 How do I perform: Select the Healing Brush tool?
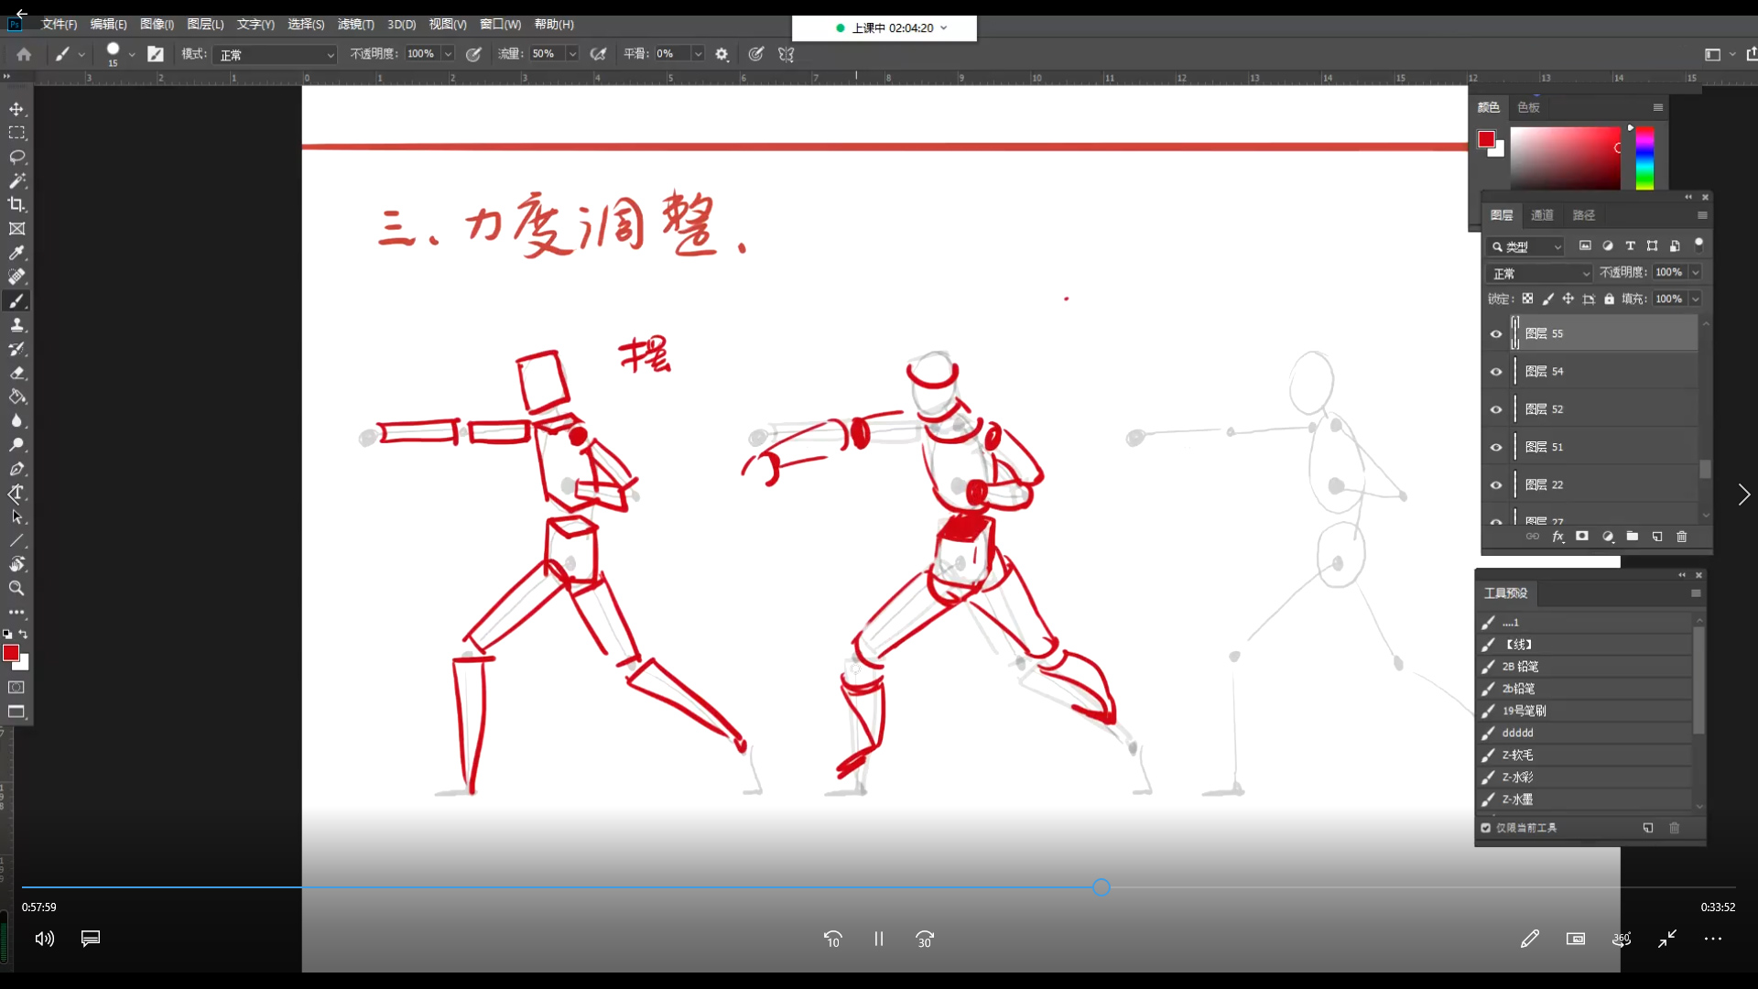click(16, 277)
